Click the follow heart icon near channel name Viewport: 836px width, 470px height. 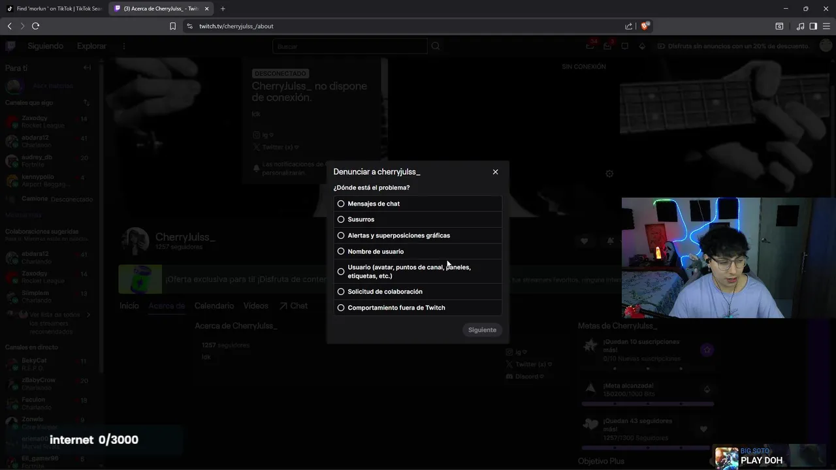[x=584, y=241]
